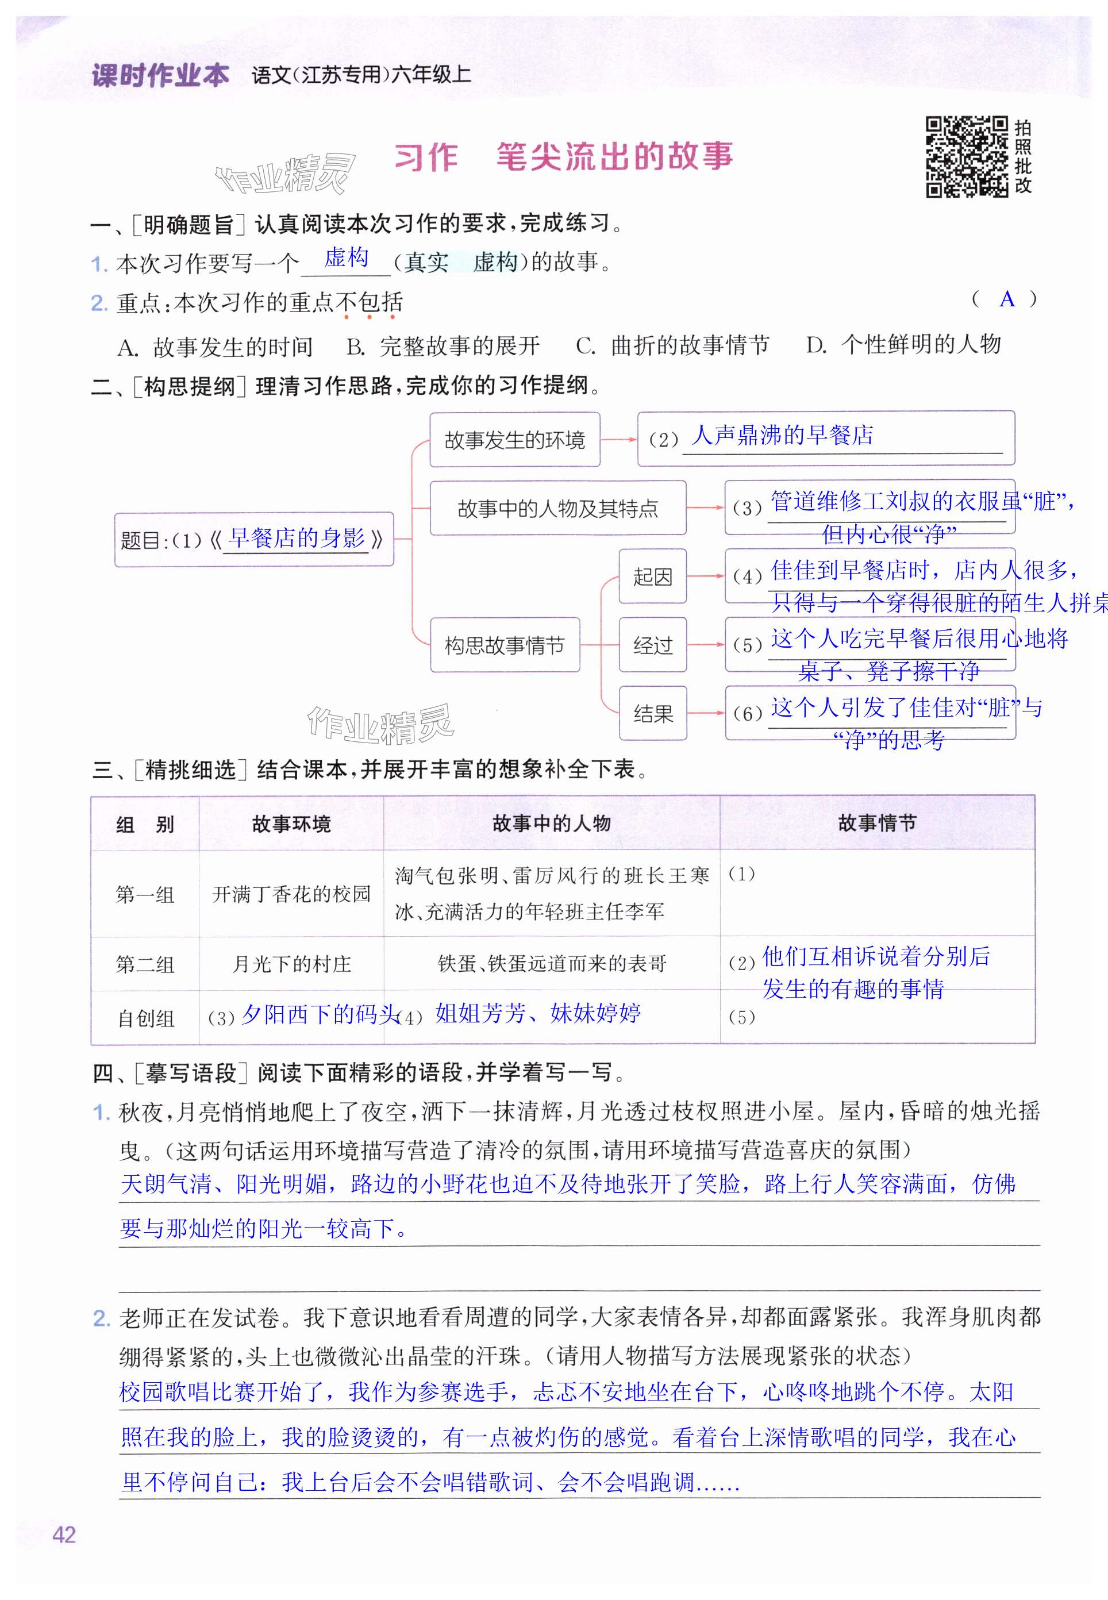Click the emphasized words 不包括 in question 2
The height and width of the screenshot is (1600, 1108).
tap(370, 303)
